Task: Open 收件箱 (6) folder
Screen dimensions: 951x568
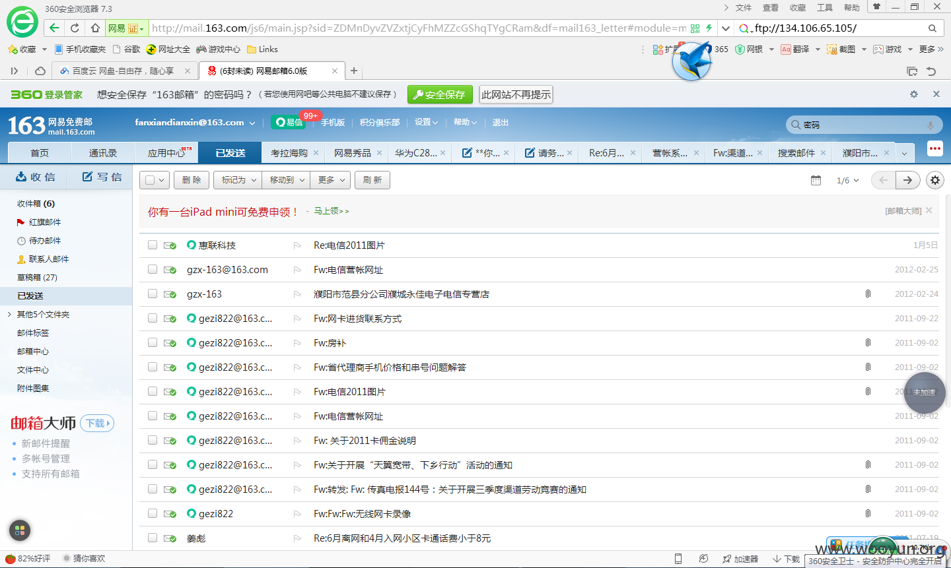Action: click(x=36, y=203)
